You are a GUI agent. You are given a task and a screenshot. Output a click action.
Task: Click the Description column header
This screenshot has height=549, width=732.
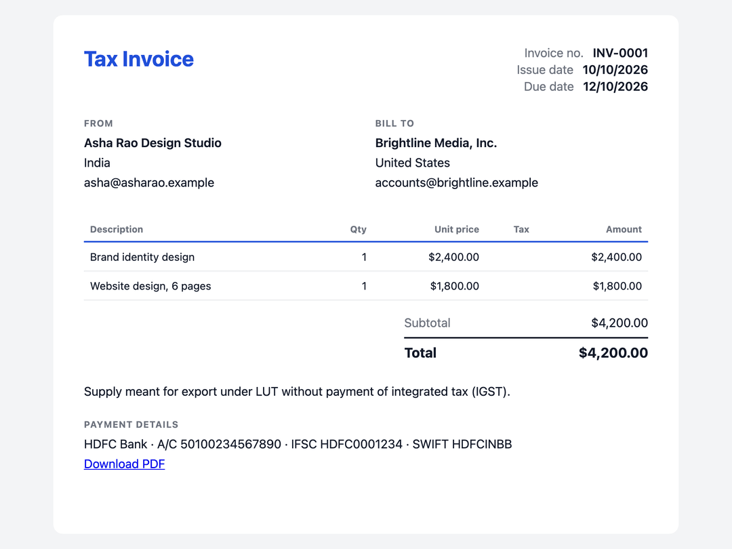pos(117,229)
